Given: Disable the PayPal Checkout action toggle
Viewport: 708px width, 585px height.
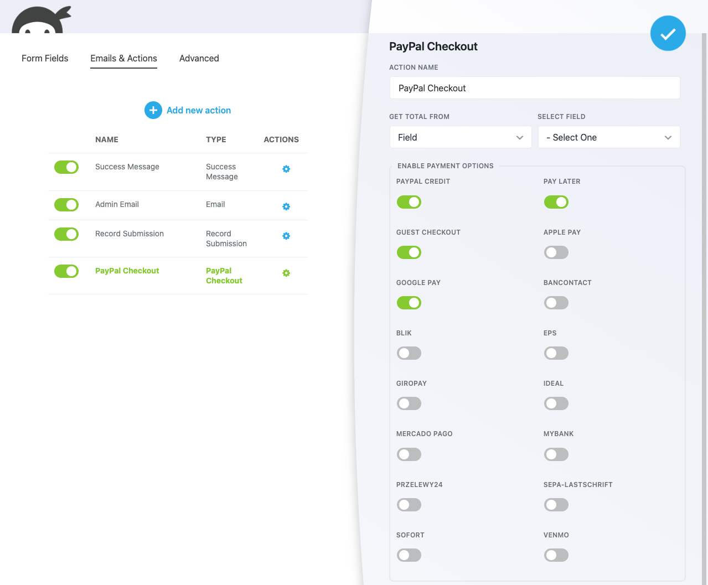Looking at the screenshot, I should pos(66,271).
